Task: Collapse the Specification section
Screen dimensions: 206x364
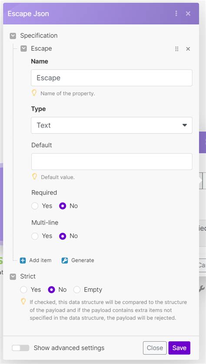Action: click(13, 36)
